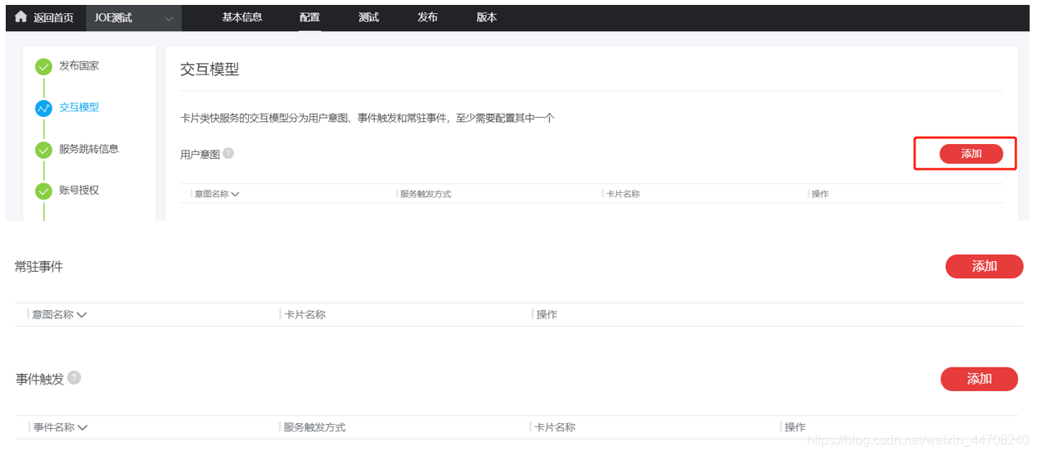Click 操作 column header in 用户意图 table
This screenshot has width=1037, height=455.
(x=820, y=194)
